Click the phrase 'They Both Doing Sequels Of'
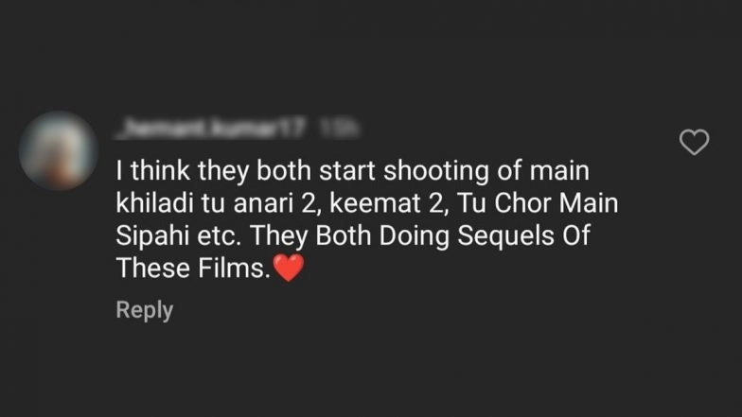This screenshot has width=742, height=417. (x=420, y=236)
